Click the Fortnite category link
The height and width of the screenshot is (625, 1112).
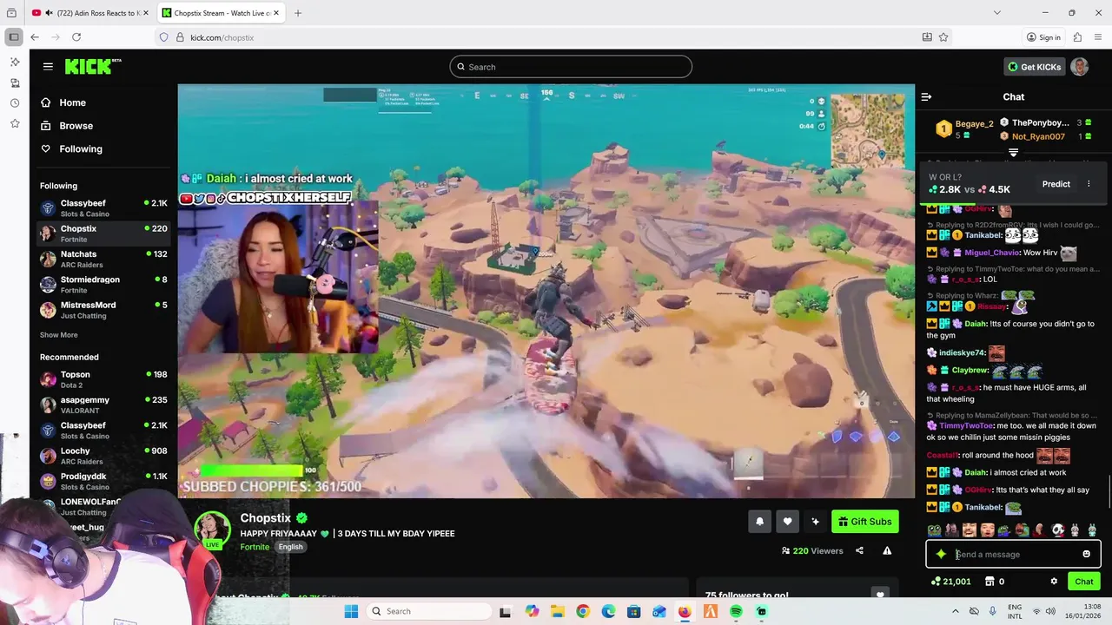[255, 547]
